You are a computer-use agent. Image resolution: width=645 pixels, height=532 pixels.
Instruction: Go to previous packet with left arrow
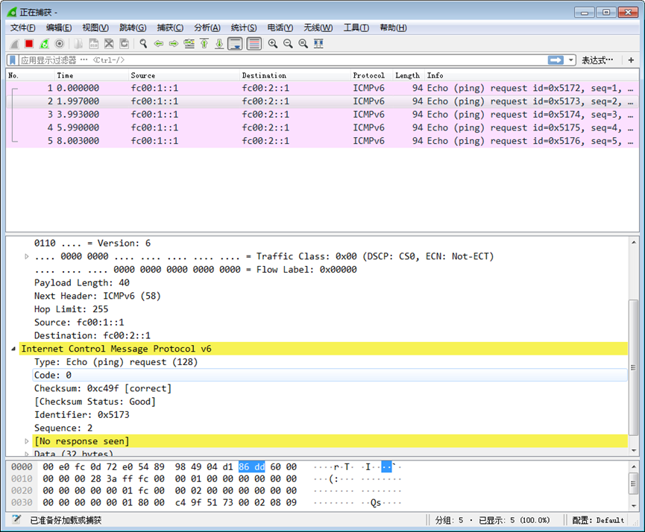click(158, 43)
